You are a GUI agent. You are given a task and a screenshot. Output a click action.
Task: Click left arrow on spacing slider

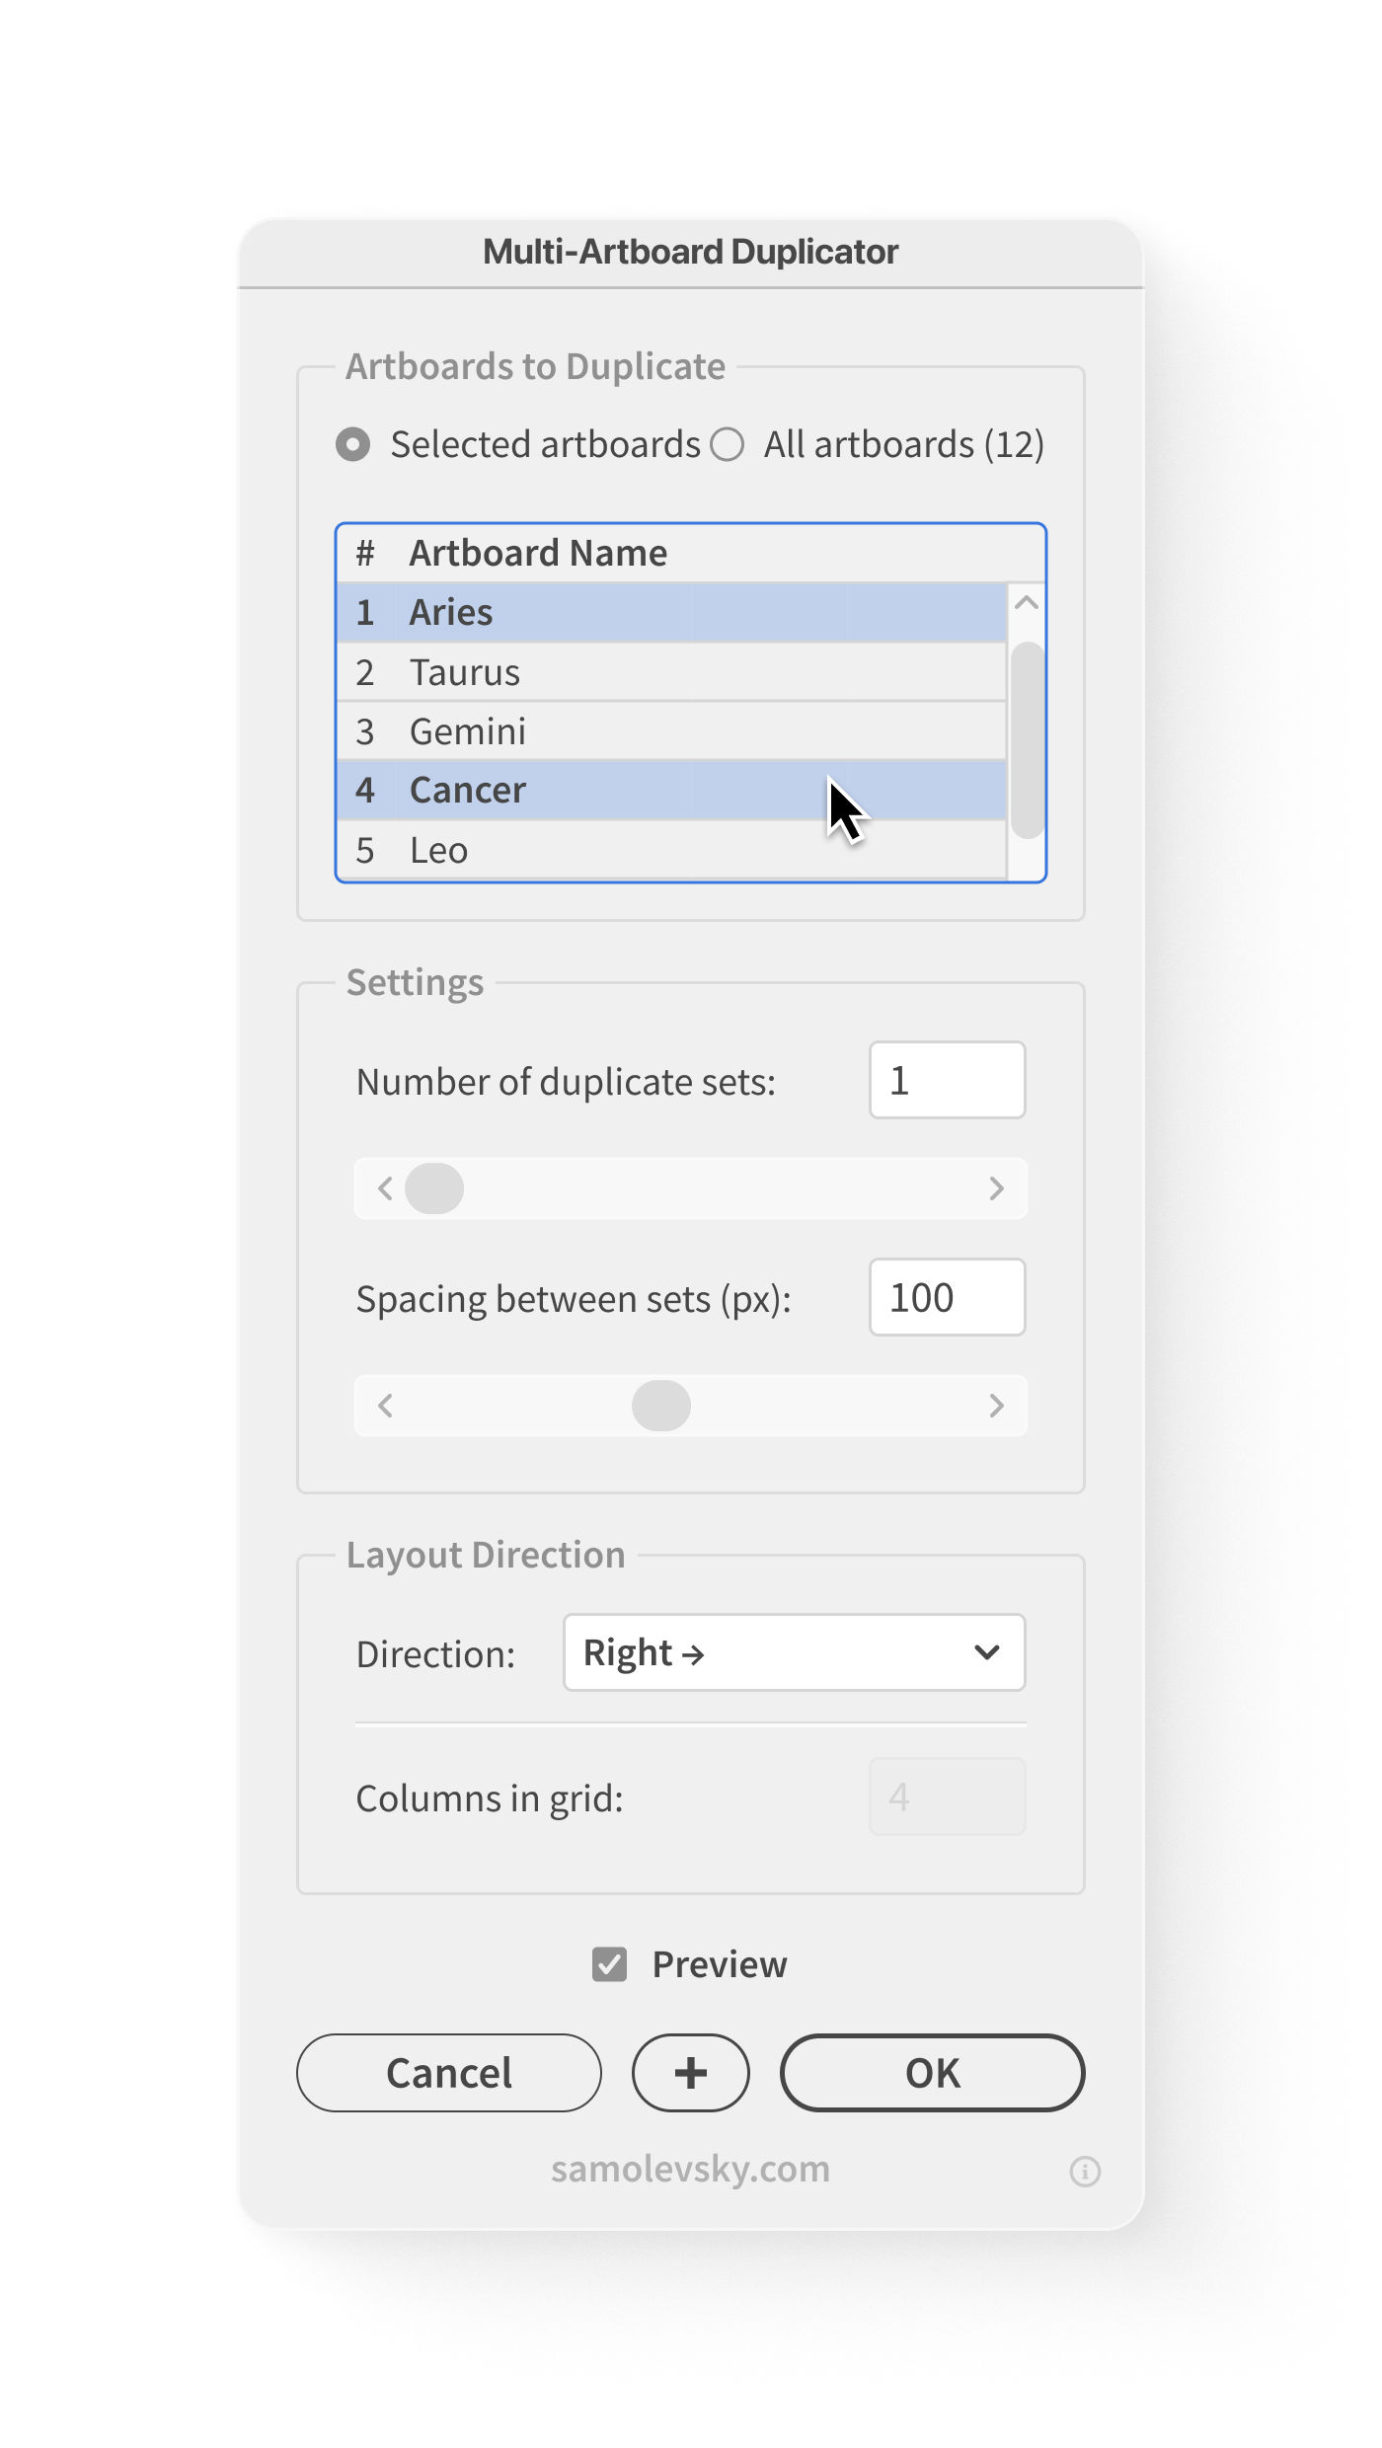pyautogui.click(x=385, y=1406)
